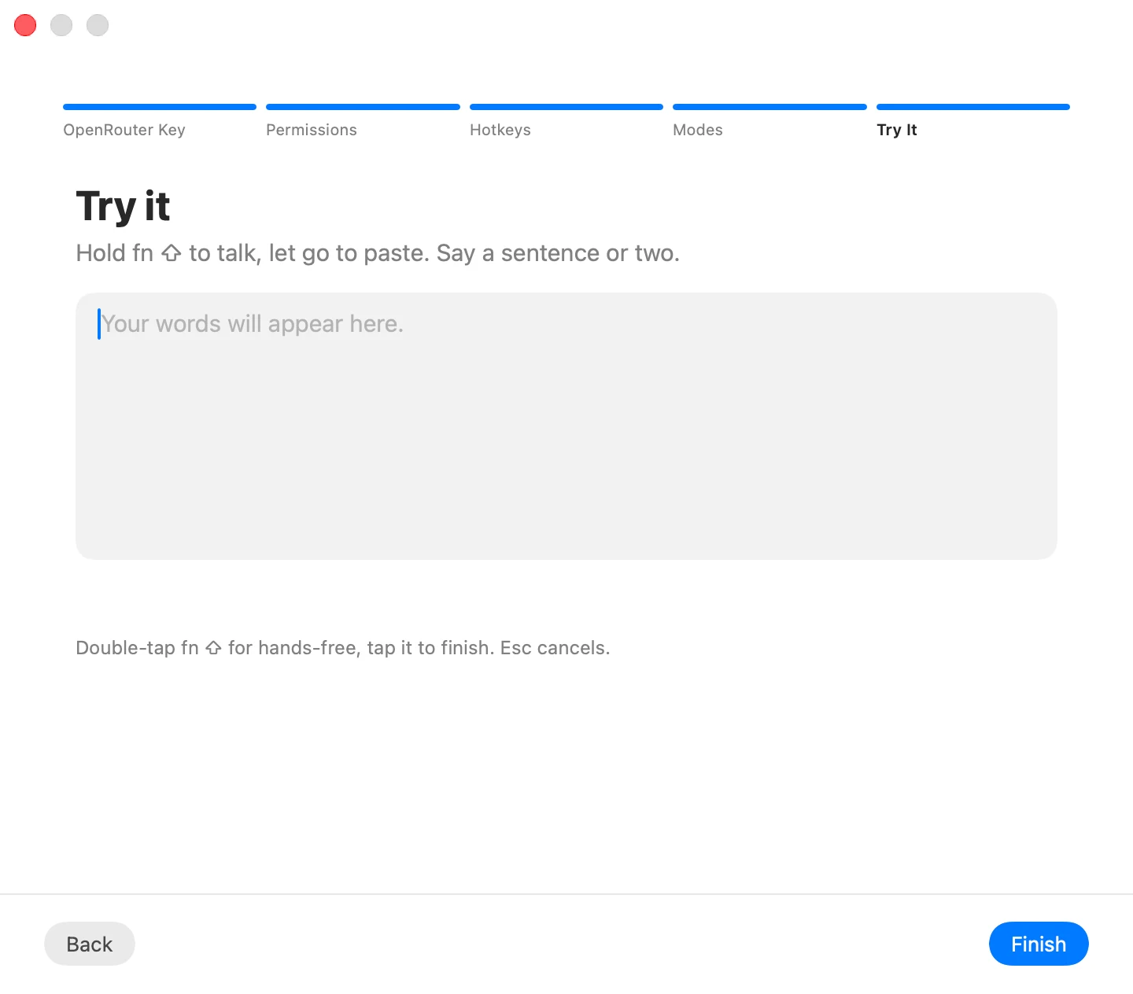The width and height of the screenshot is (1133, 994).
Task: Click the progress bar above Modes
Action: coord(769,107)
